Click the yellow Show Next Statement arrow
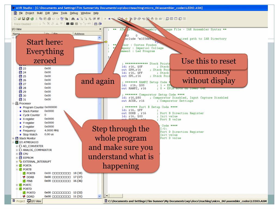The height and width of the screenshot is (209, 279). [x=126, y=19]
